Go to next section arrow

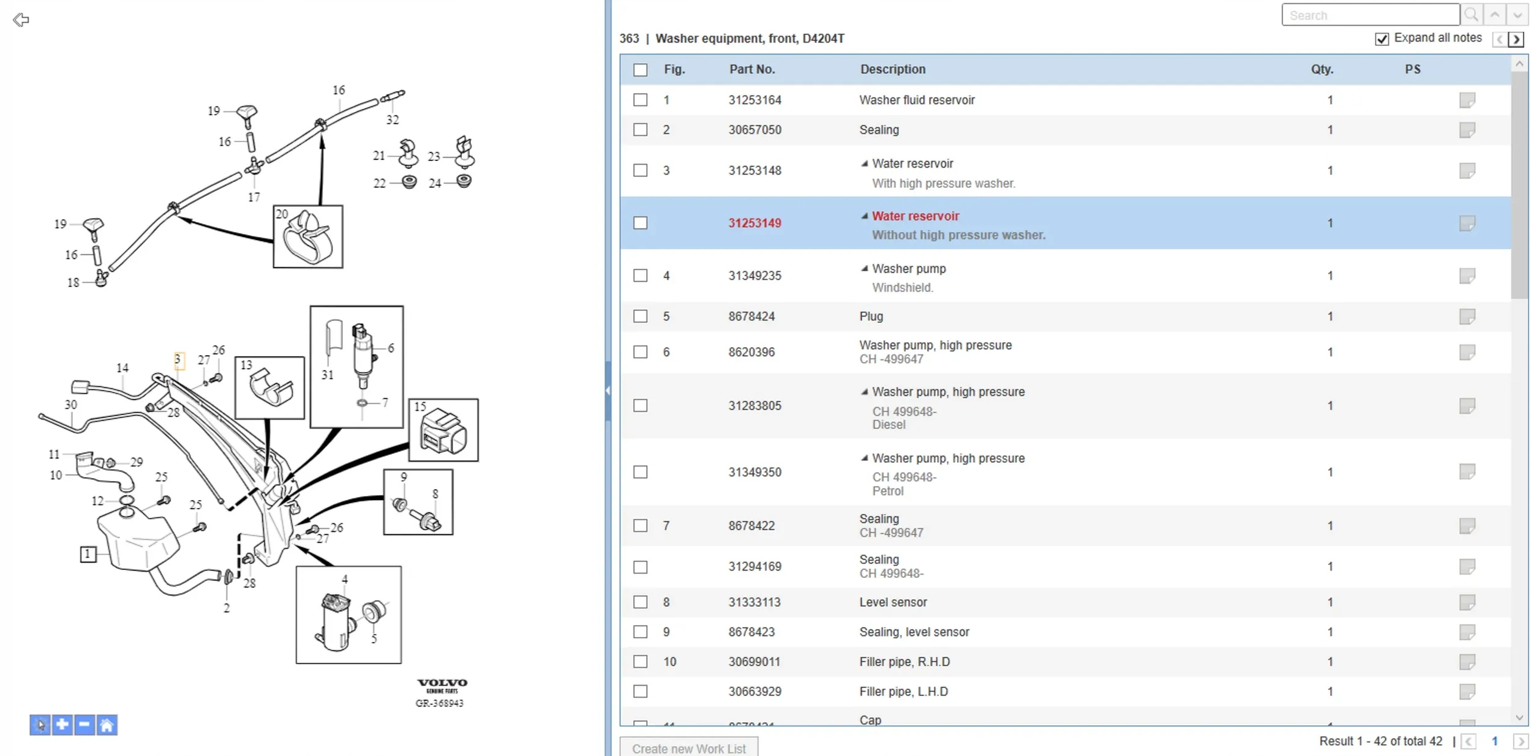pyautogui.click(x=1516, y=40)
